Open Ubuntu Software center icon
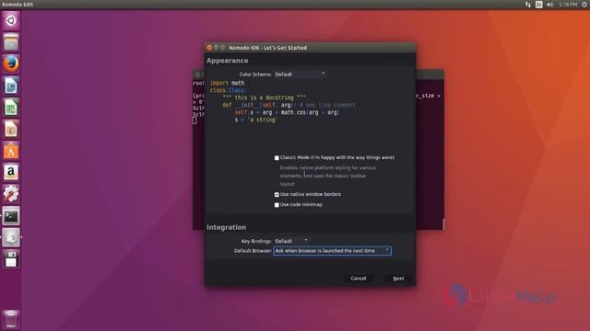The width and height of the screenshot is (590, 331). tap(11, 151)
